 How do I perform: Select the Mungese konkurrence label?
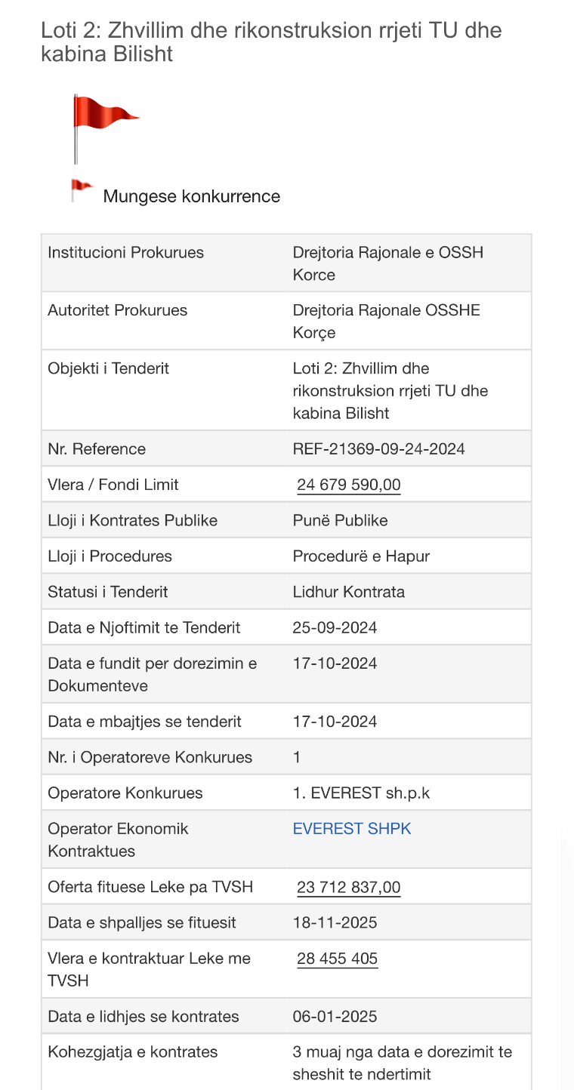tap(191, 196)
